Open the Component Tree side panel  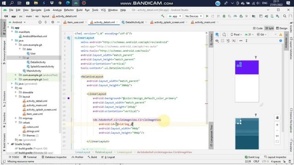tap(211, 136)
